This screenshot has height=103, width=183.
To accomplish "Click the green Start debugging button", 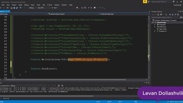I will (55, 8).
